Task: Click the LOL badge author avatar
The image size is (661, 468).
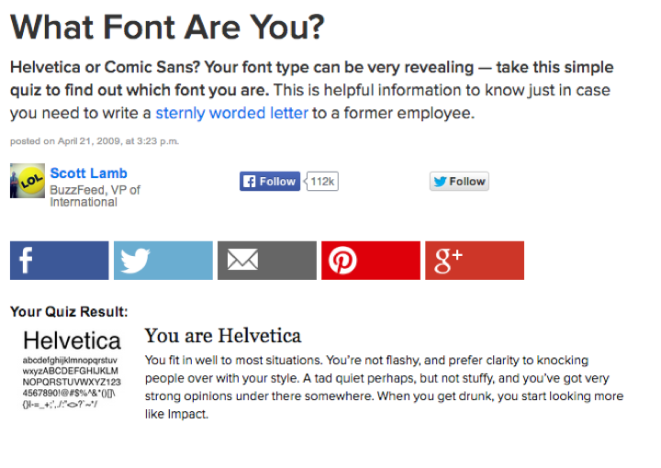Action: pos(28,182)
